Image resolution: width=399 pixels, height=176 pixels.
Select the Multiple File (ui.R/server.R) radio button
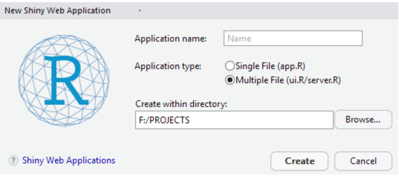pos(230,80)
